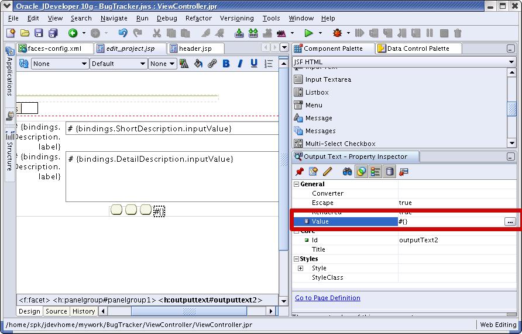This screenshot has height=334, width=522.
Task: Switch to the Source editor view
Action: pos(56,311)
